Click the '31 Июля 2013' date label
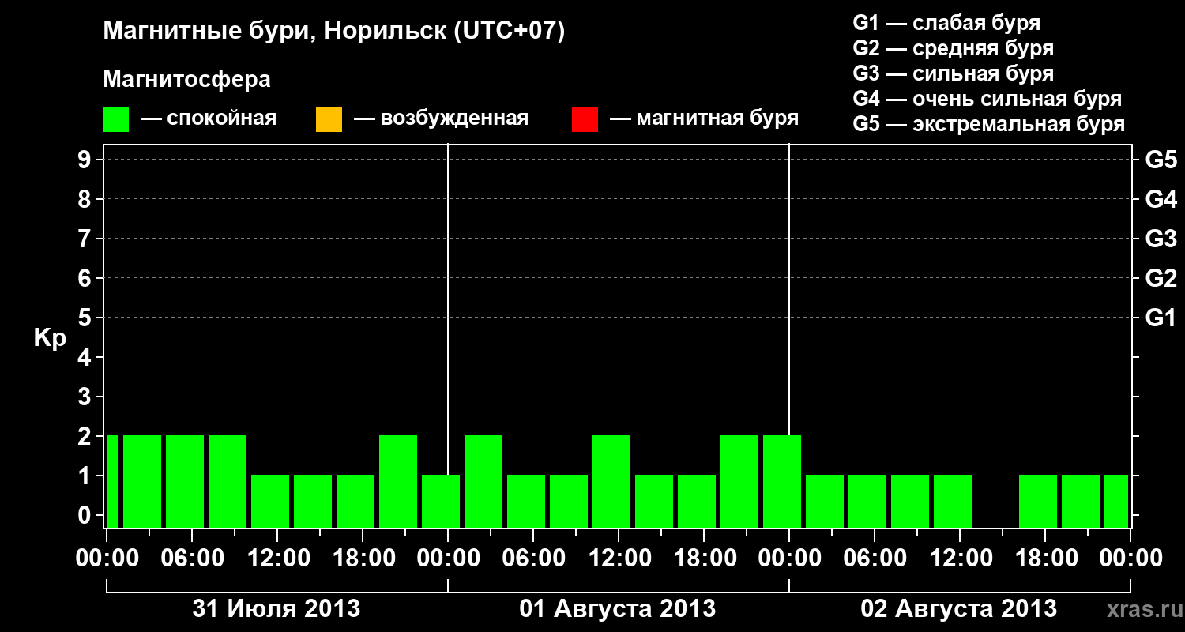The image size is (1185, 632). [x=276, y=608]
